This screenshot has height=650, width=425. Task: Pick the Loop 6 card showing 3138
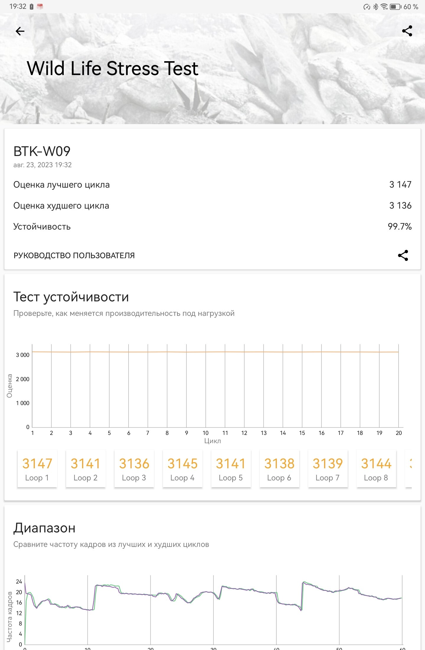click(x=279, y=469)
